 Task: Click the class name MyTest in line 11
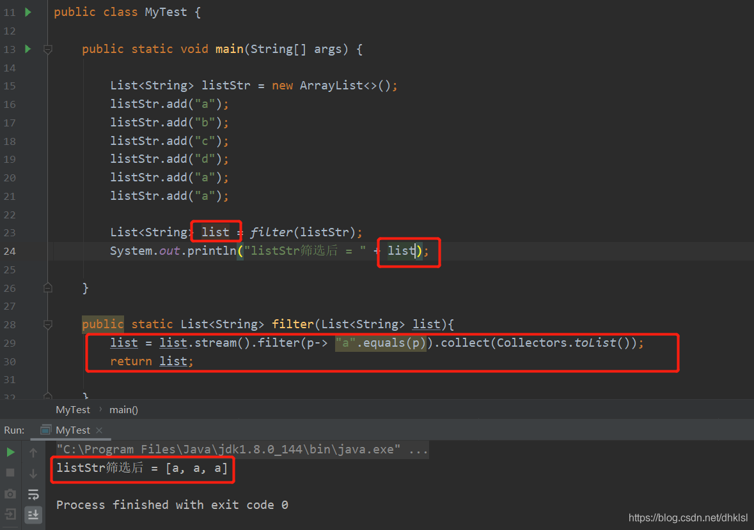tap(166, 12)
